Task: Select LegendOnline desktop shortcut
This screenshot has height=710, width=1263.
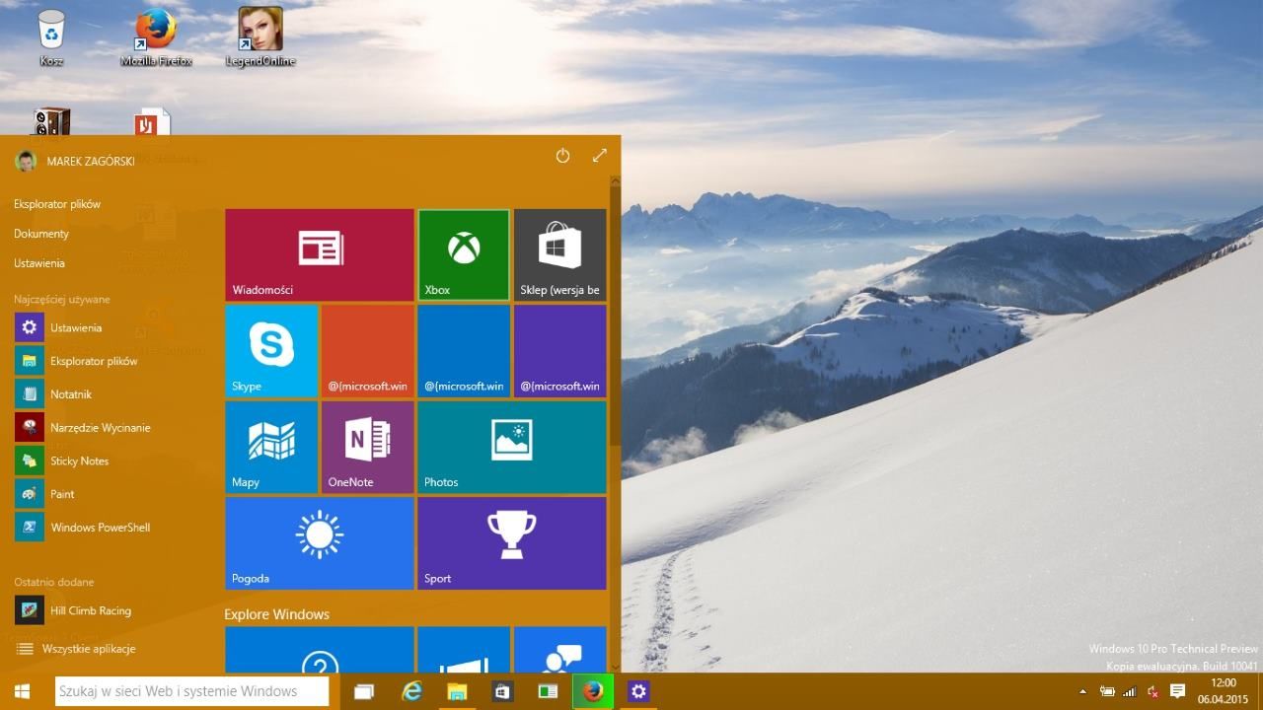Action: tap(260, 37)
